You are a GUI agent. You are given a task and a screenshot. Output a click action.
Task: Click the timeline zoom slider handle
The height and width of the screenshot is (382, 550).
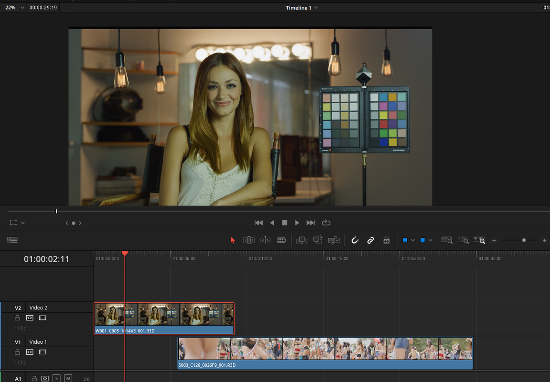524,240
